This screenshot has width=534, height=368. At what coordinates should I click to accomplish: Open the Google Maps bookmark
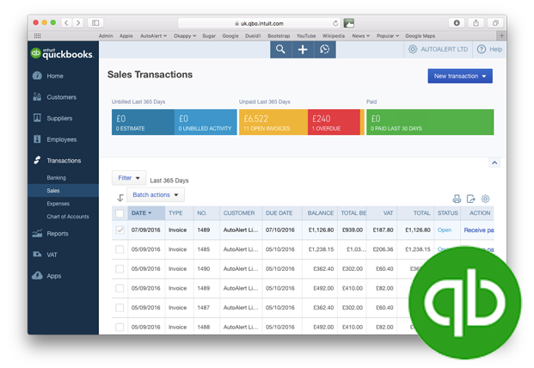420,36
